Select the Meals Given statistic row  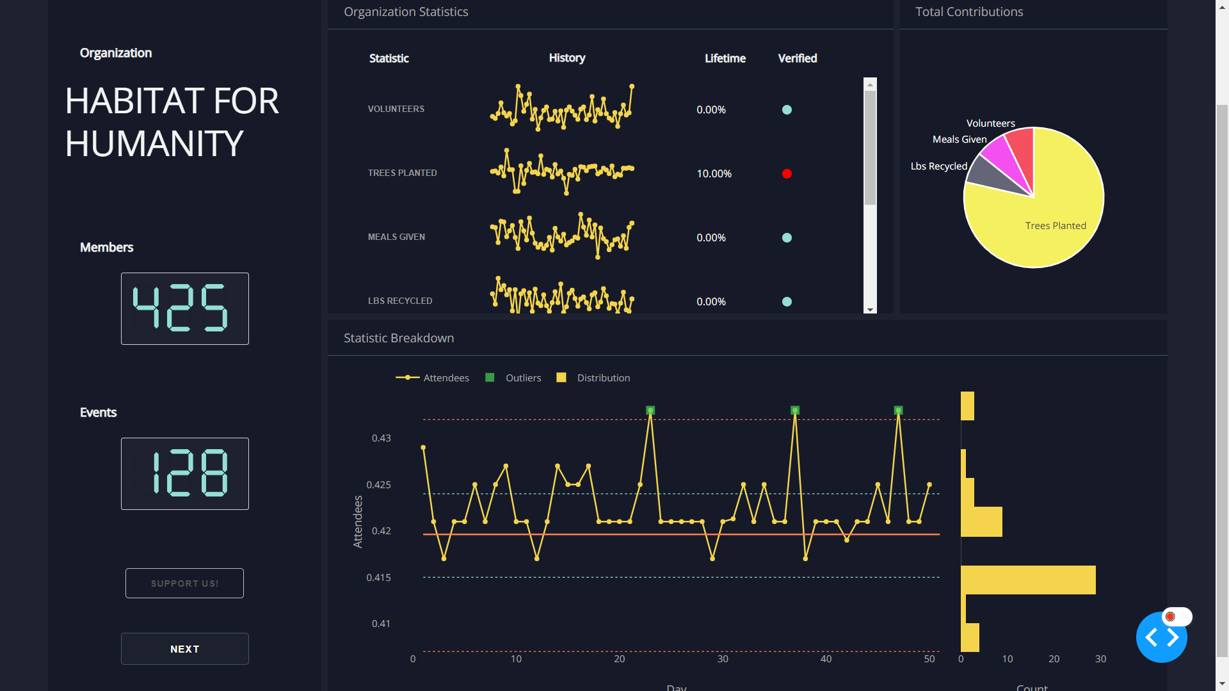(x=396, y=237)
